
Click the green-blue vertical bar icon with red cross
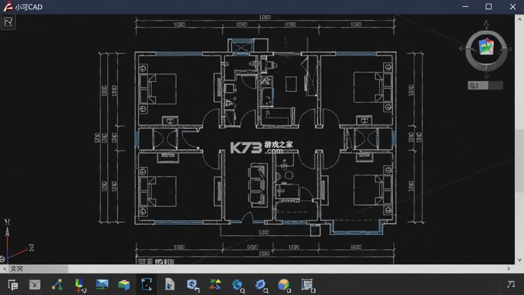click(x=80, y=285)
